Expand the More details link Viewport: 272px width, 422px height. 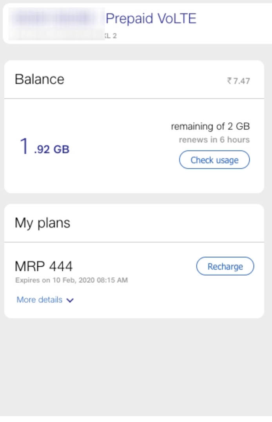[x=39, y=300]
